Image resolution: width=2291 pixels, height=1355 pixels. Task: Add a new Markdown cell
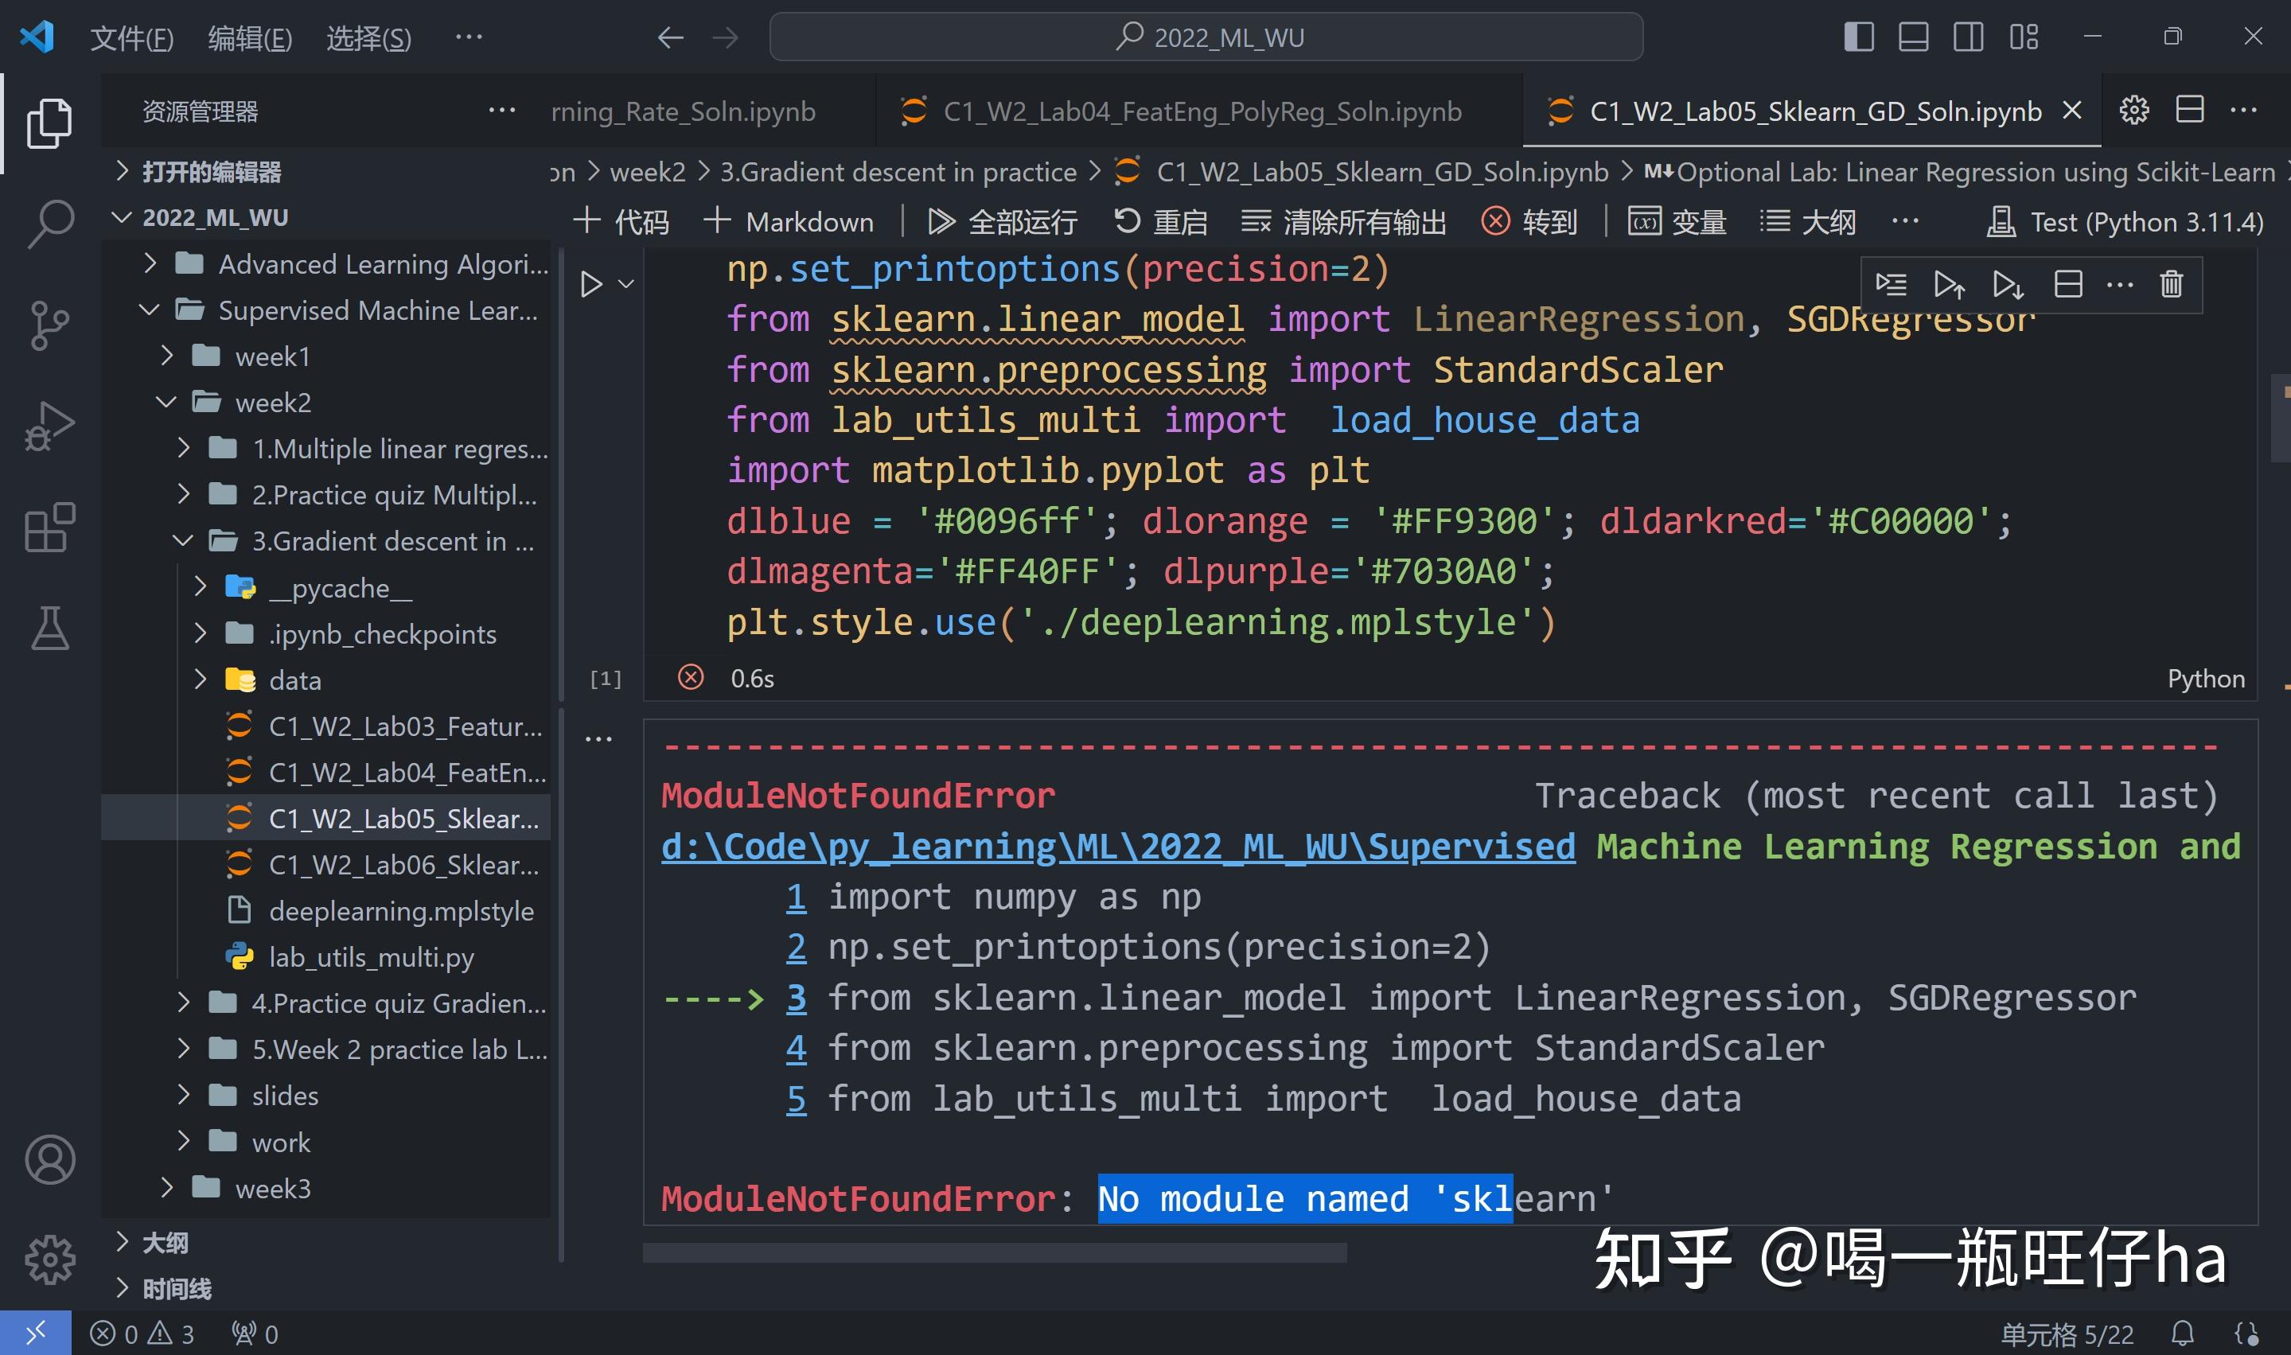click(789, 222)
